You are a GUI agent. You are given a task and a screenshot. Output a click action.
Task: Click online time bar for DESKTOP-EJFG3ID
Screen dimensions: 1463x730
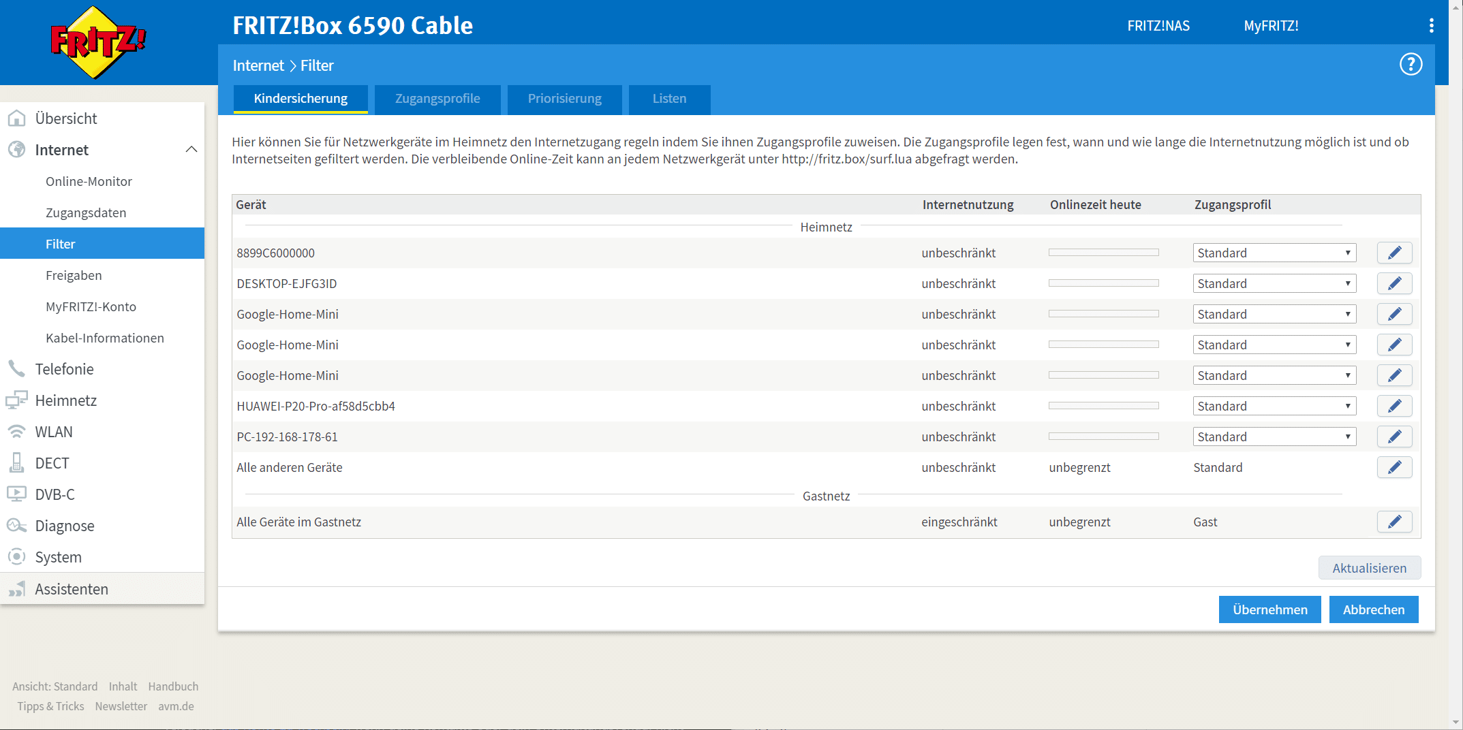[1103, 283]
